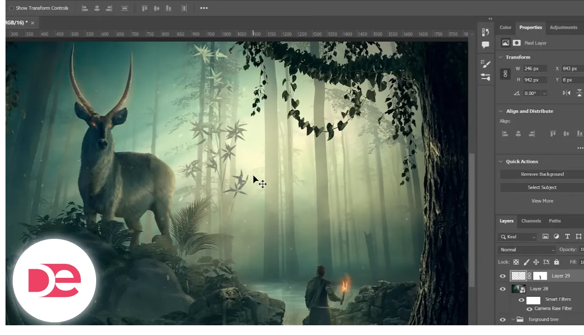The height and width of the screenshot is (335, 584).
Task: Open the Kind layer filter dropdown
Action: (518, 237)
